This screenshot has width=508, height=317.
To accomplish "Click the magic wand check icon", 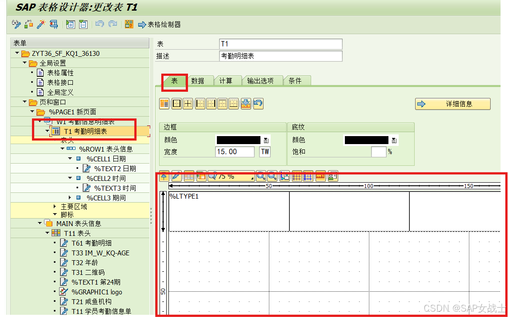I will tap(41, 24).
